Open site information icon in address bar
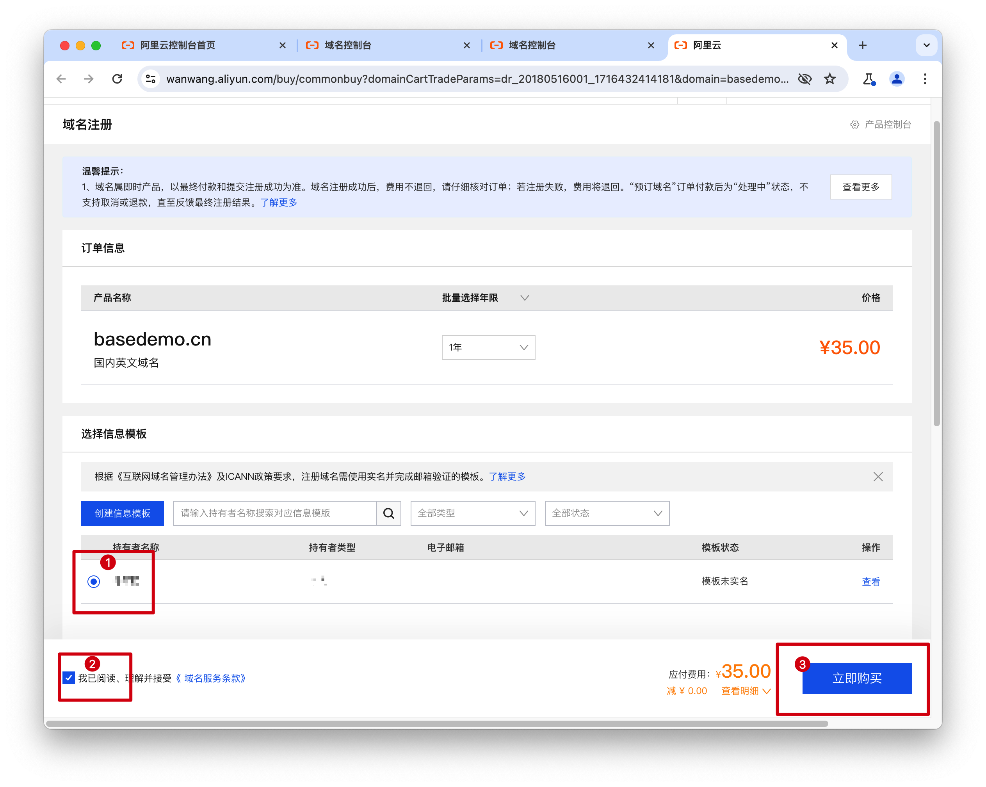This screenshot has width=986, height=787. (151, 79)
